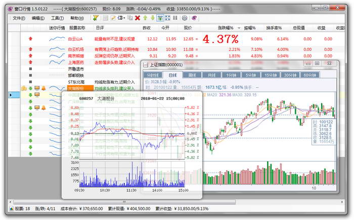Click the greyed blank-page toolbar icon

click(x=105, y=18)
